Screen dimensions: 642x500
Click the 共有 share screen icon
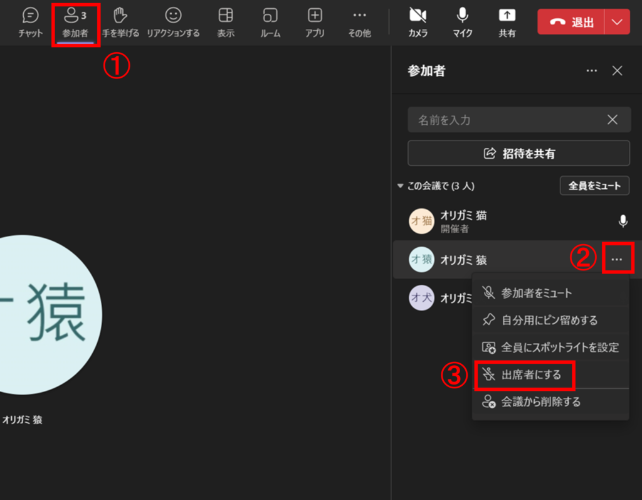(507, 22)
